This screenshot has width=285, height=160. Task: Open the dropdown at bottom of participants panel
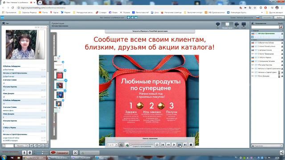pyautogui.click(x=281, y=146)
